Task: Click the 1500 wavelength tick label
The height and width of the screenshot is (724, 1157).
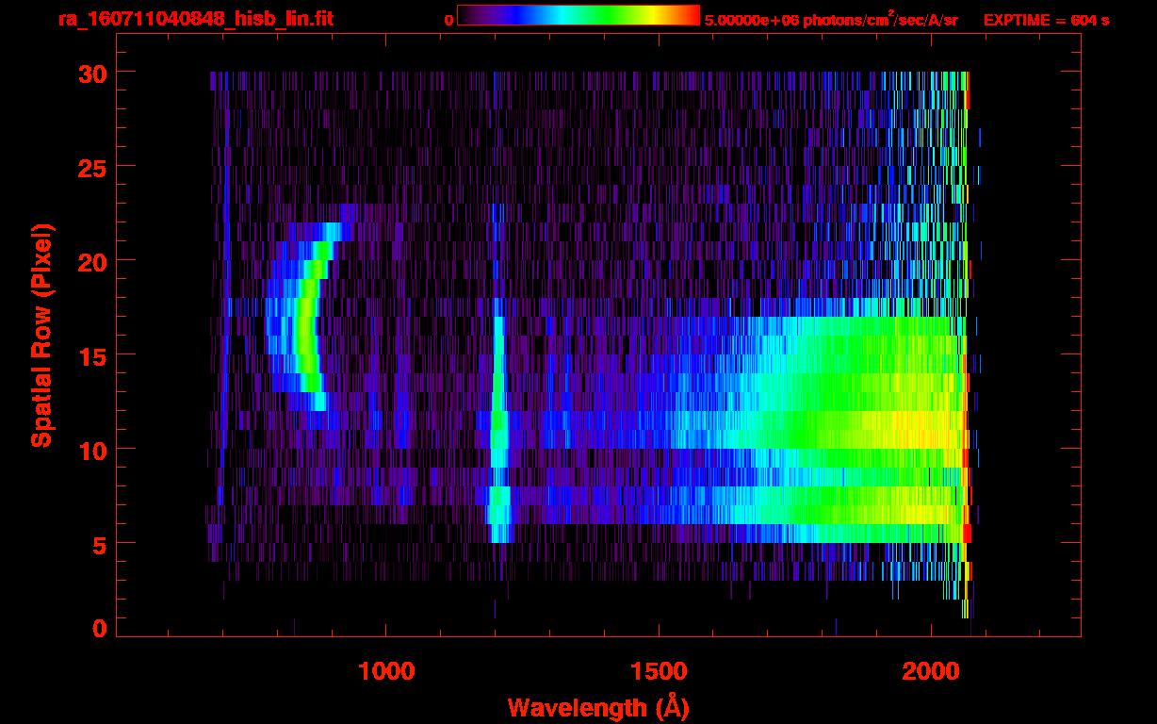Action: click(659, 671)
